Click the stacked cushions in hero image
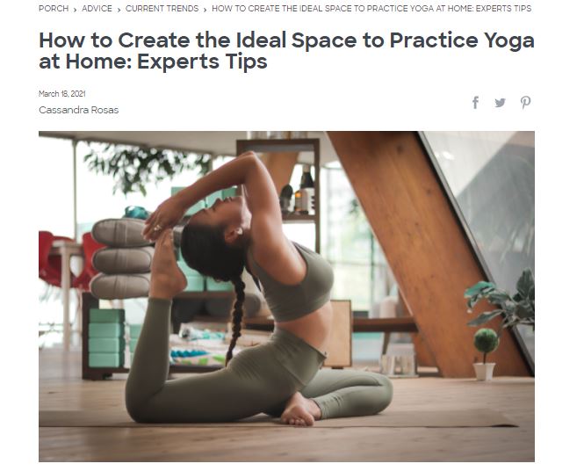This screenshot has width=584, height=471. 122,258
